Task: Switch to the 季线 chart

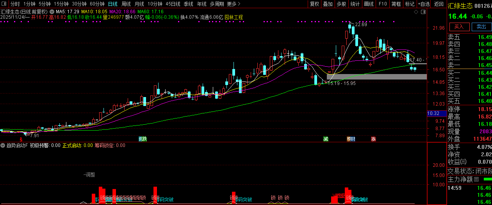Action: coord(189,4)
